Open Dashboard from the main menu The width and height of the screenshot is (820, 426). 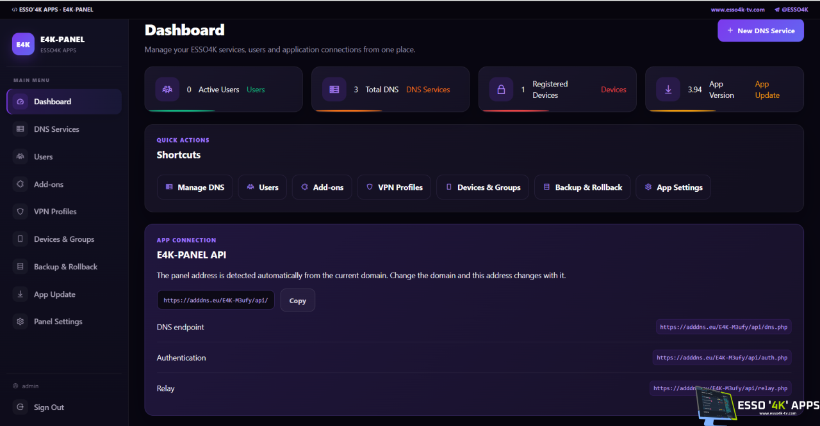[64, 102]
